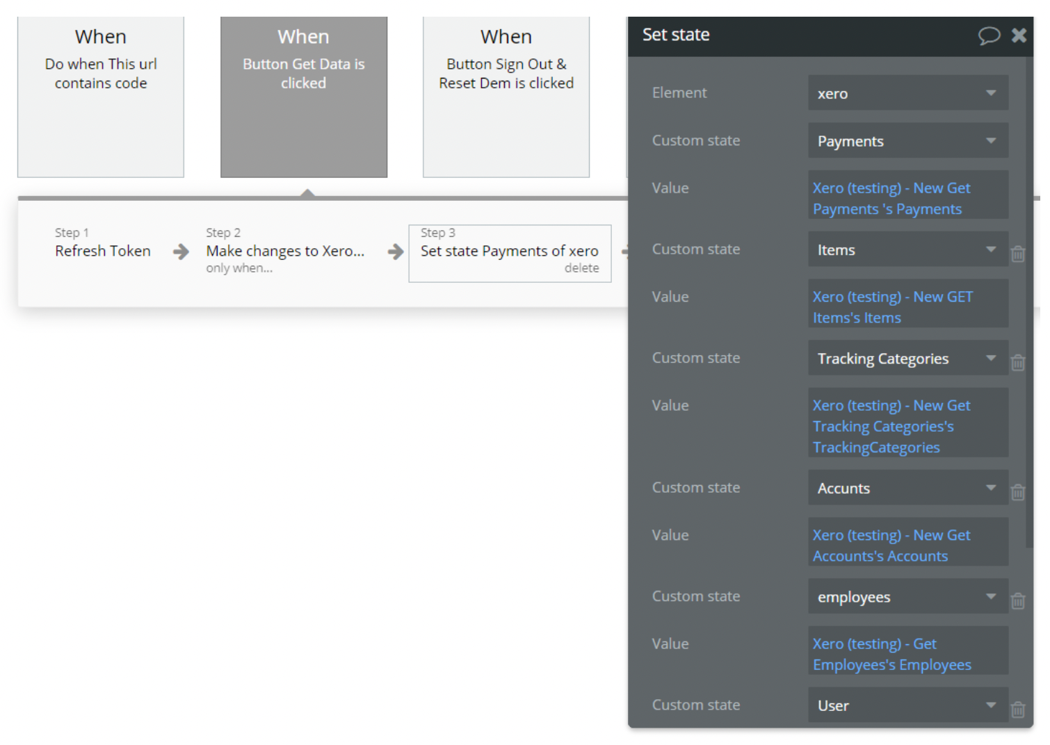Select the 'Do when This url contains code' event
The height and width of the screenshot is (745, 1050).
tap(101, 97)
